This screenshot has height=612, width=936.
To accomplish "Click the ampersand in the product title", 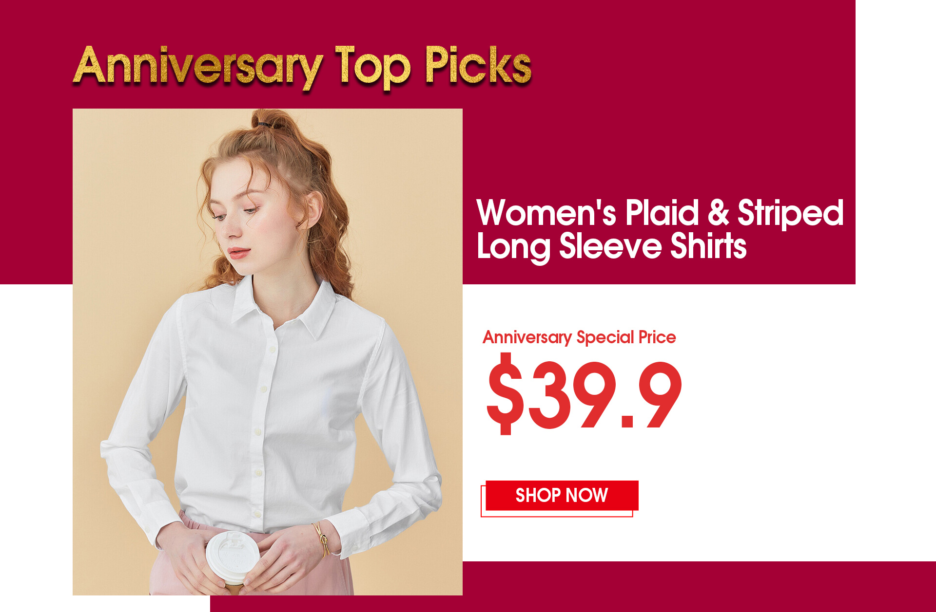I will click(718, 212).
